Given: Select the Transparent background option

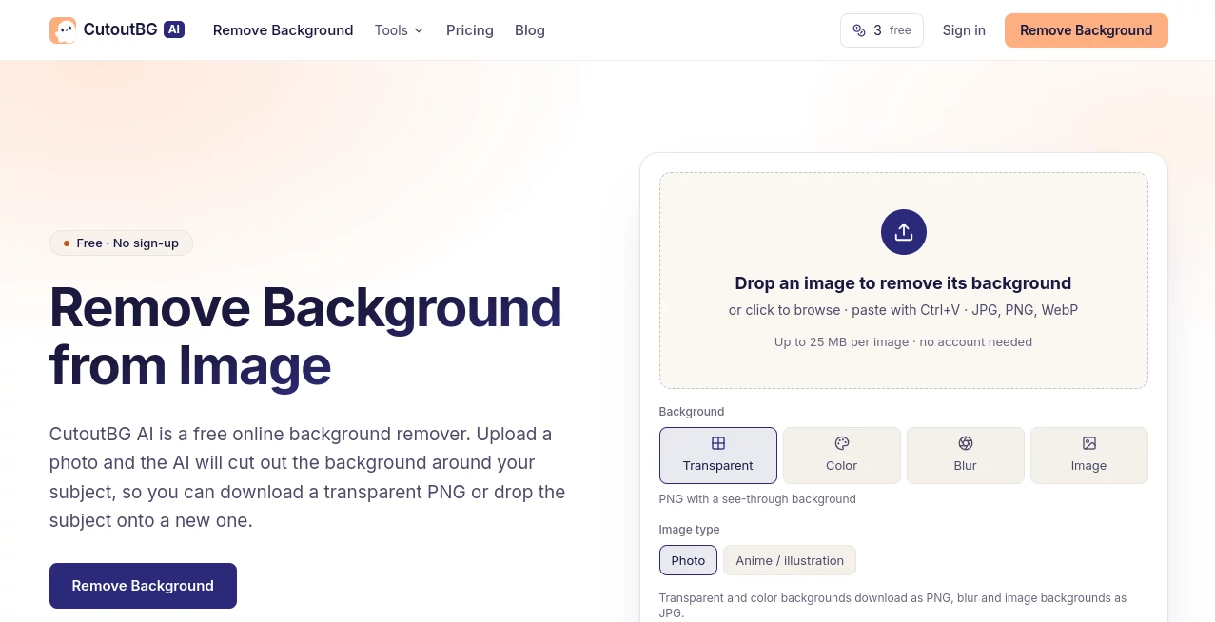Looking at the screenshot, I should [x=718, y=456].
